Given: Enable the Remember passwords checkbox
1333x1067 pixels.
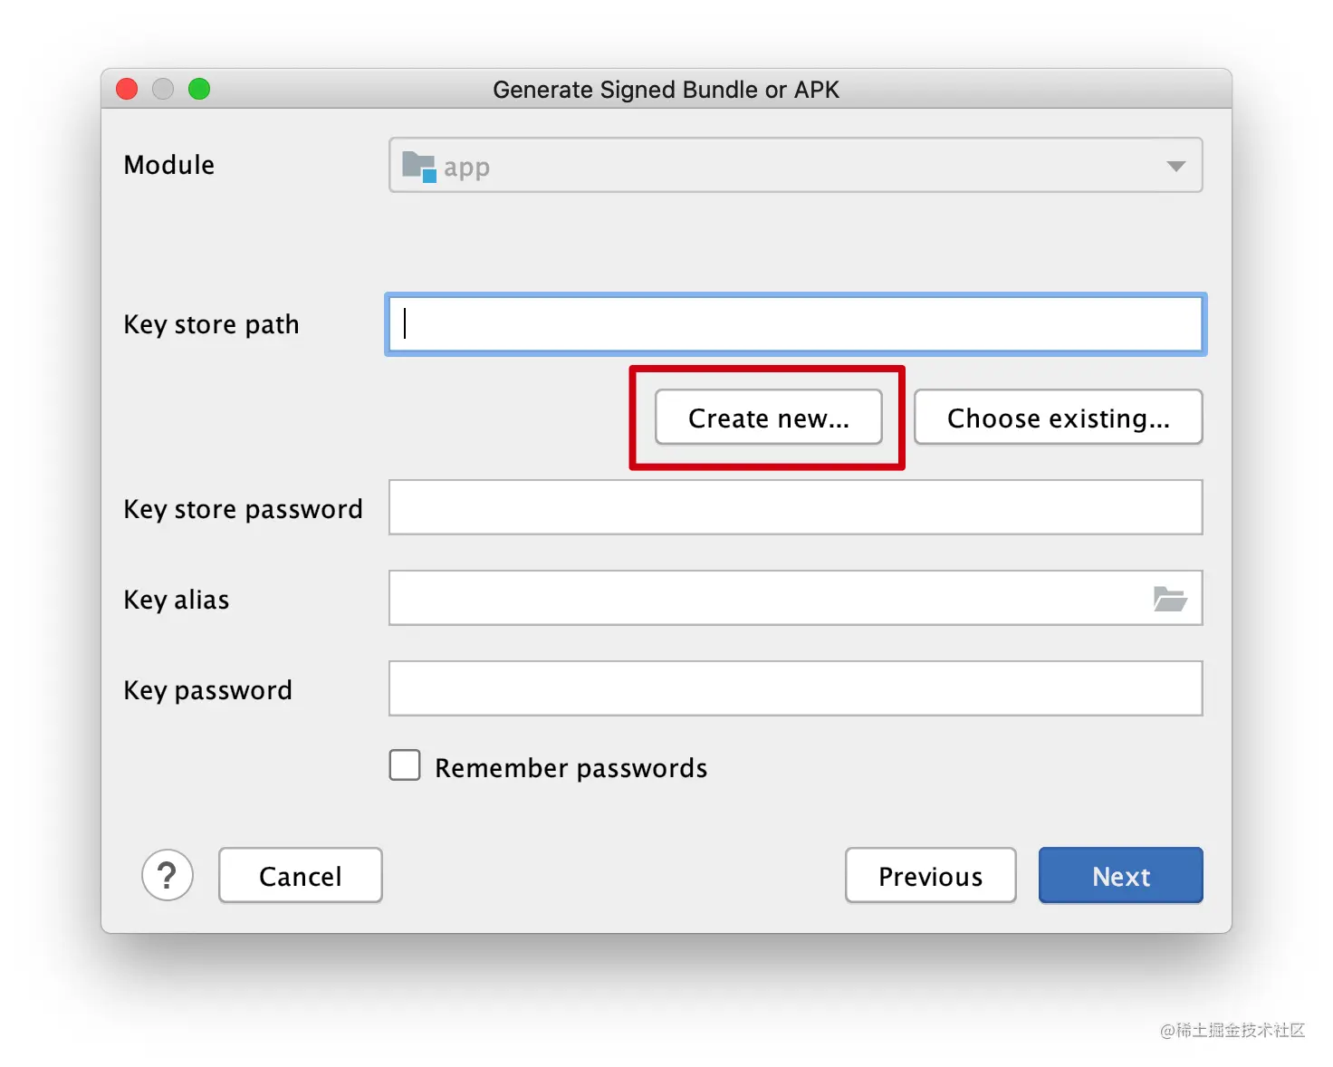Looking at the screenshot, I should coord(405,765).
